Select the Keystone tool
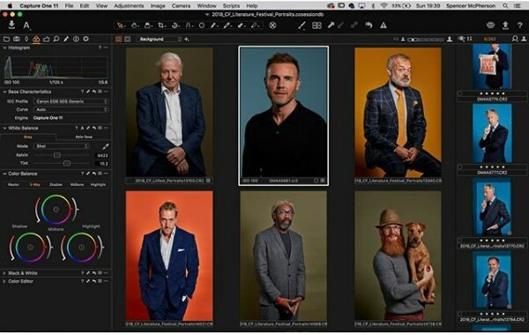Image resolution: width=529 pixels, height=335 pixels. (190, 26)
